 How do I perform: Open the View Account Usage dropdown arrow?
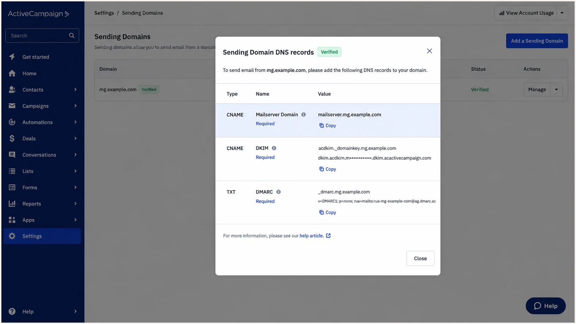(x=562, y=13)
